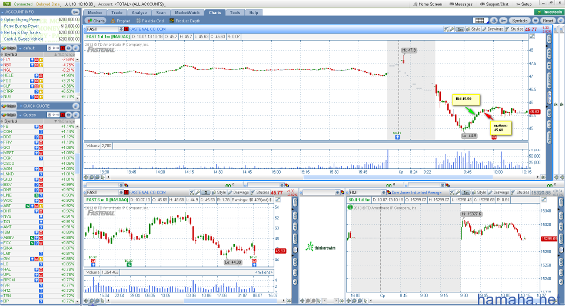The height and width of the screenshot is (306, 565).
Task: Open the Flexible Grid subtab
Action: point(150,21)
